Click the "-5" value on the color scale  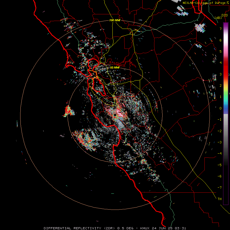click(220, 165)
